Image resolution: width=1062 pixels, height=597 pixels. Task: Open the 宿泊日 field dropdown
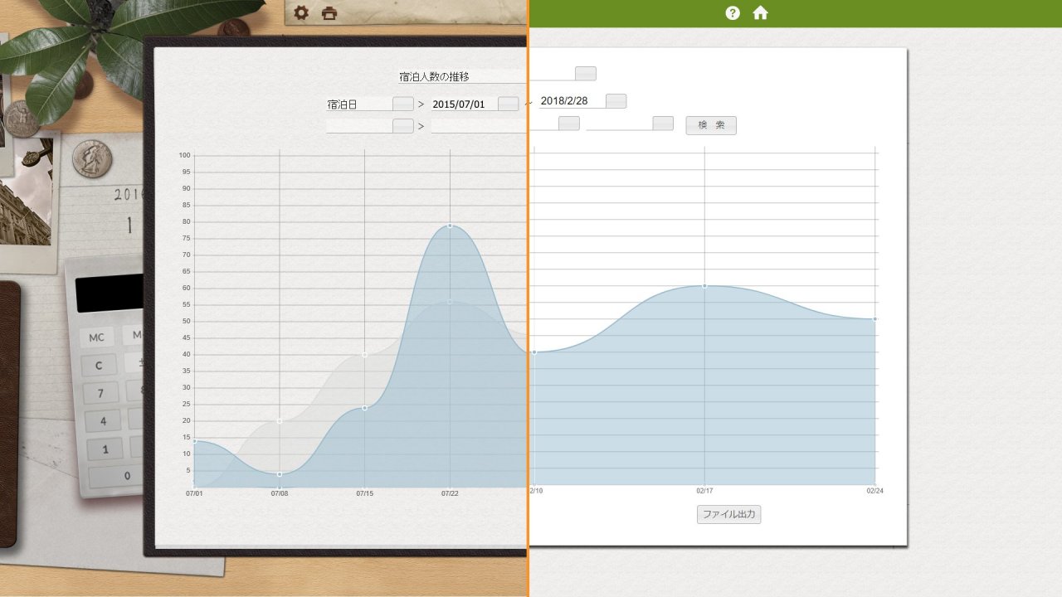tap(402, 104)
